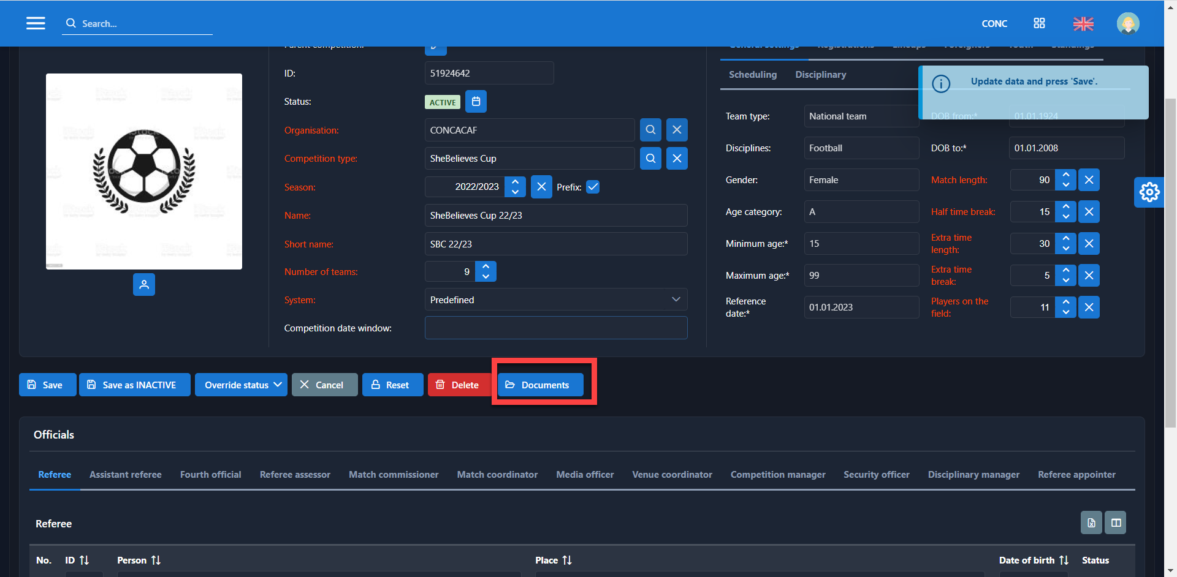This screenshot has height=577, width=1177.
Task: Open the user profile avatar menu
Action: tap(1127, 23)
